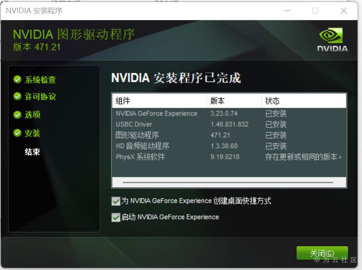Select the 图形驱动程序 component row
The image size is (362, 270).
click(229, 135)
